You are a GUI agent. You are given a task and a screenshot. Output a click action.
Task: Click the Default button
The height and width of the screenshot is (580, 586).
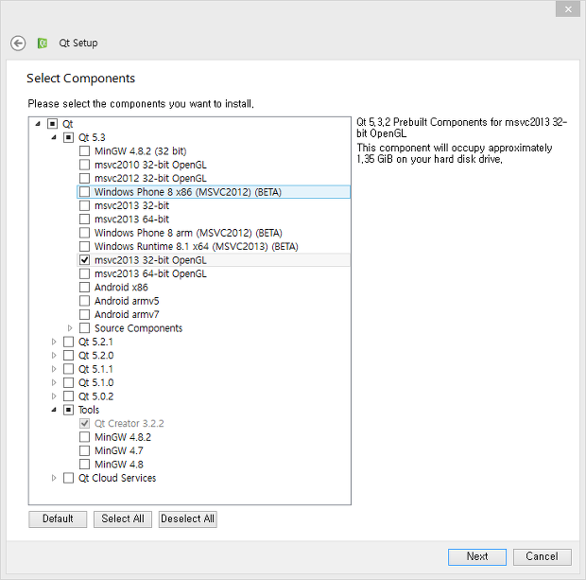point(58,519)
